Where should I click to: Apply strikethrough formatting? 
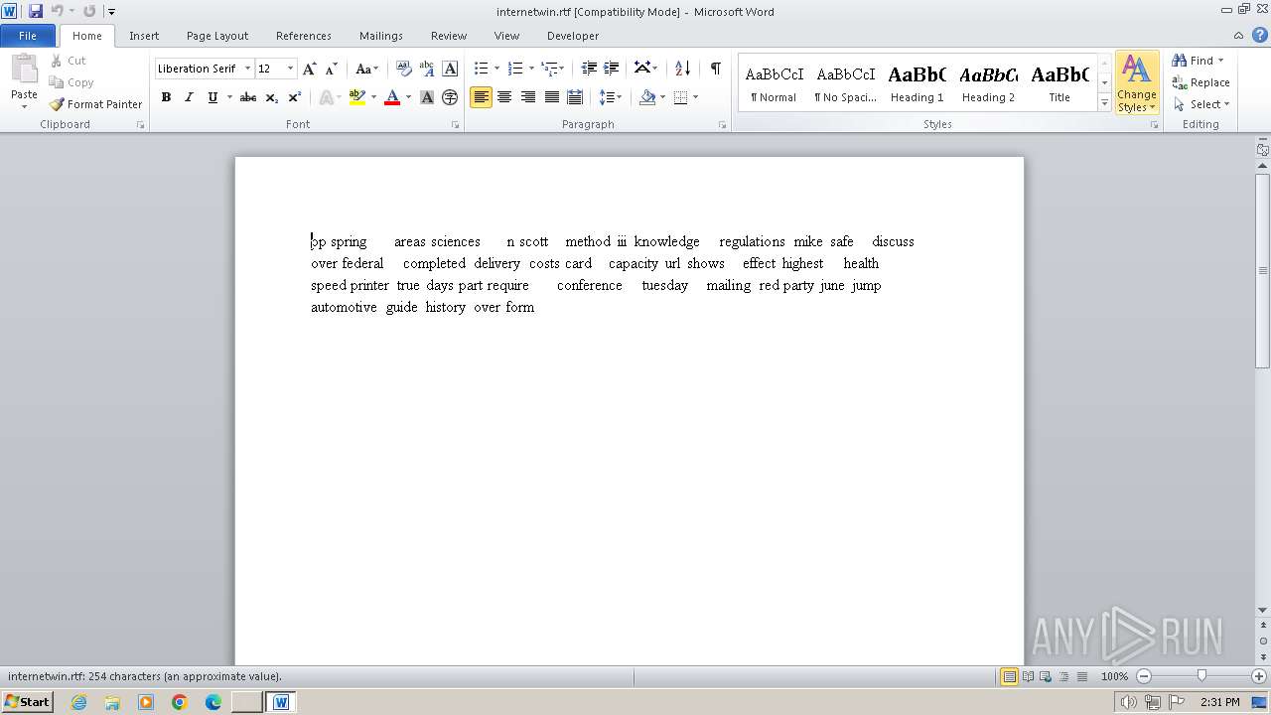coord(248,97)
